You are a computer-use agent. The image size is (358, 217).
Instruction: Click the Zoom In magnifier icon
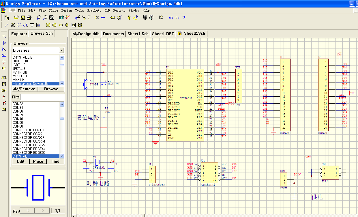click(39, 18)
